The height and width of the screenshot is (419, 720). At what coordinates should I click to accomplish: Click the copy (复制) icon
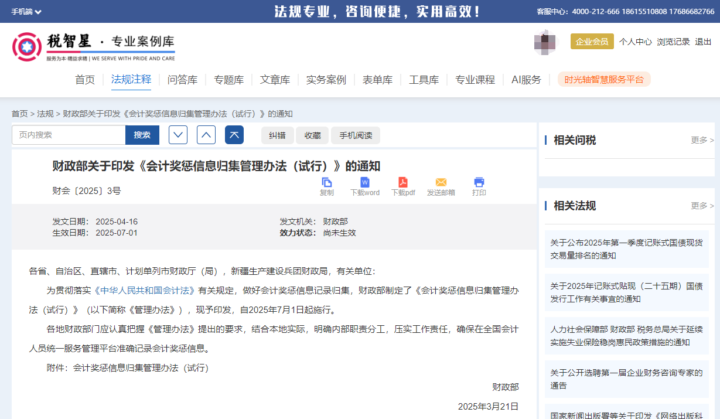[x=327, y=182]
